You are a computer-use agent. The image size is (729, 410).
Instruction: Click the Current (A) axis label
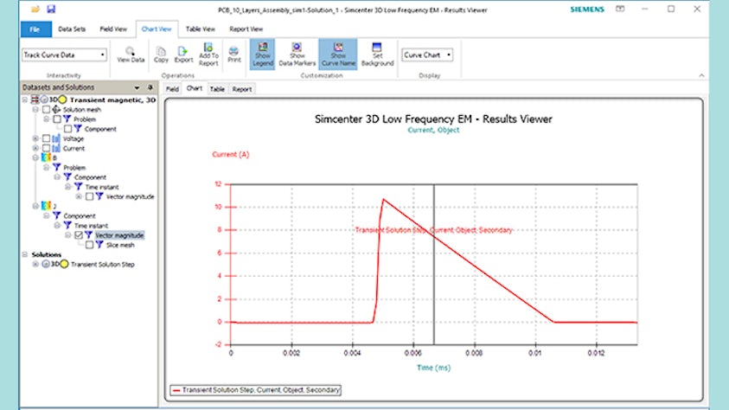231,154
